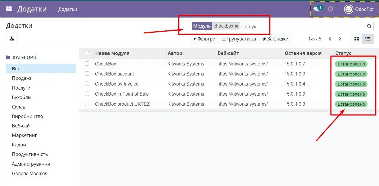Open the OdooBot user menu

pos(359,9)
